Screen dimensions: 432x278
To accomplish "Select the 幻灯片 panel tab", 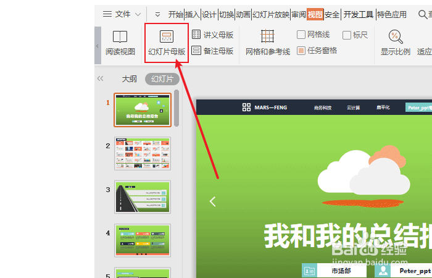I will [162, 79].
